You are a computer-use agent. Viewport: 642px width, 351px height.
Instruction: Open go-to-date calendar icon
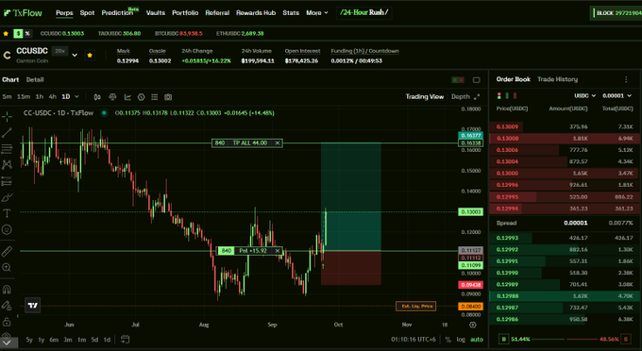pos(126,339)
